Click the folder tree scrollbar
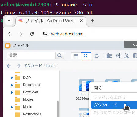This screenshot has height=117, width=137. [x=58, y=109]
